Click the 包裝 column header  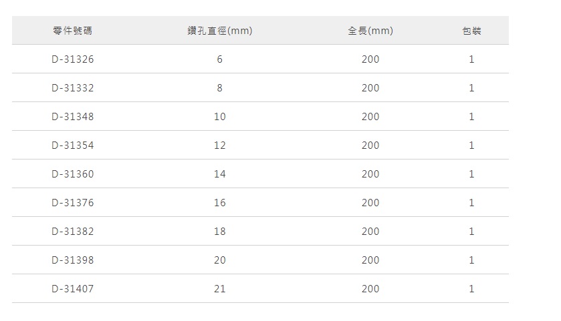[471, 31]
